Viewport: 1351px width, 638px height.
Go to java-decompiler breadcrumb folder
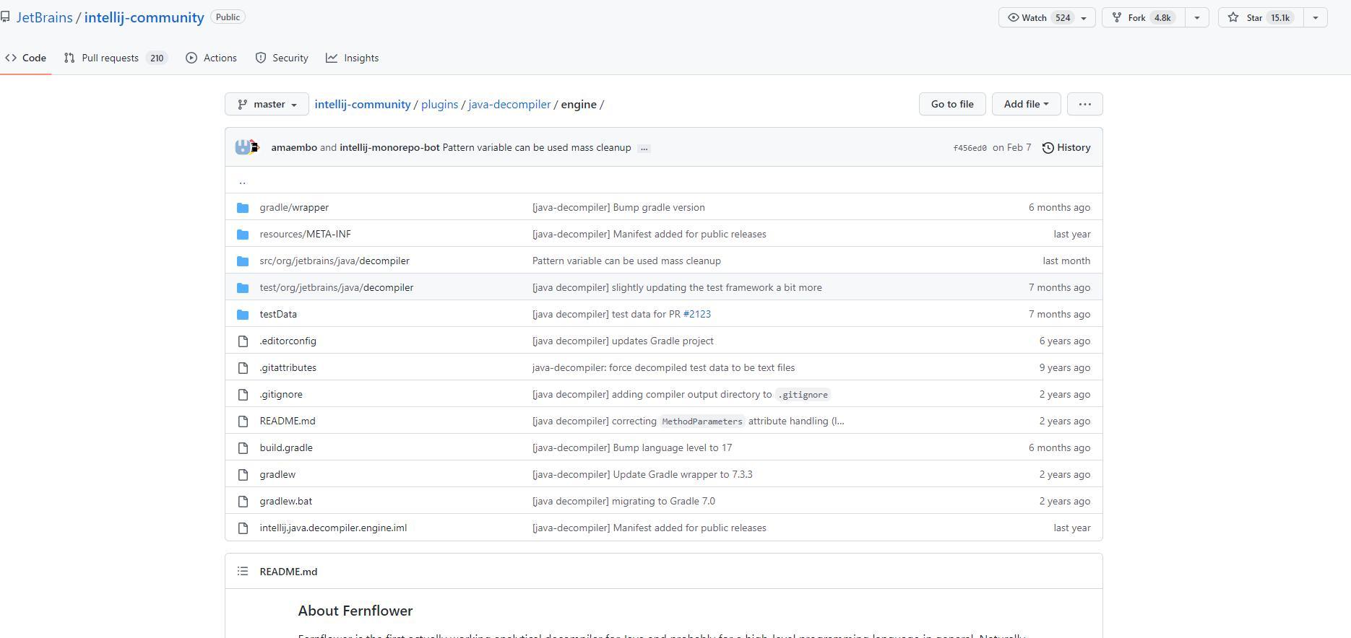[509, 104]
